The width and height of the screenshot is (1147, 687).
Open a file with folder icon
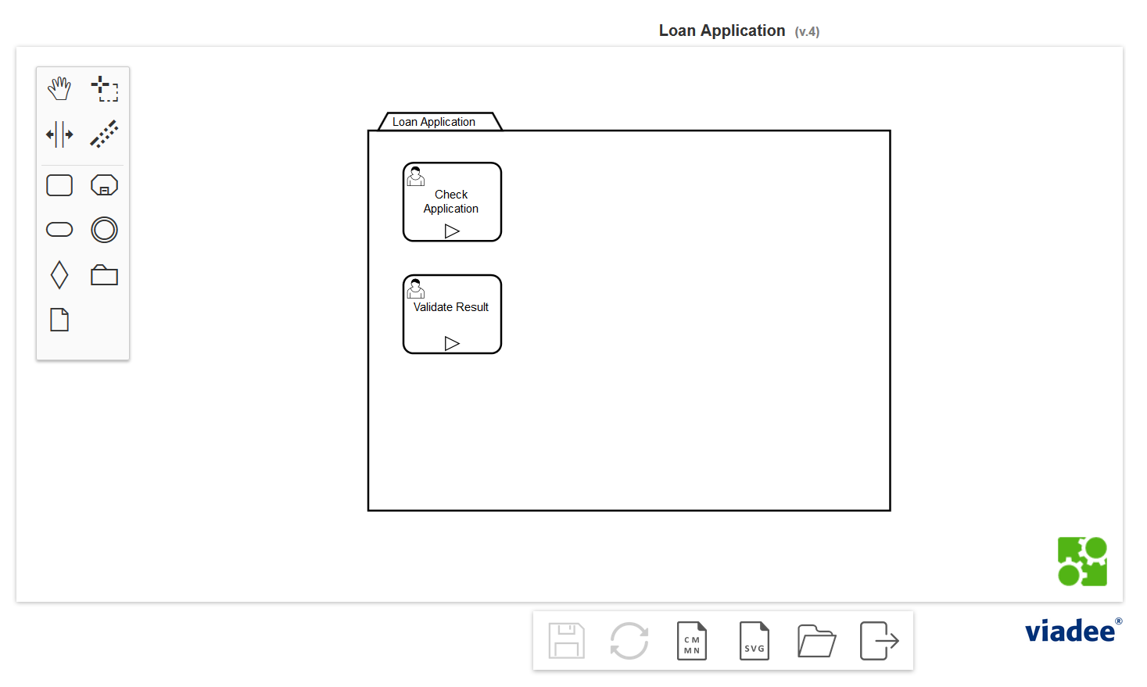[817, 641]
